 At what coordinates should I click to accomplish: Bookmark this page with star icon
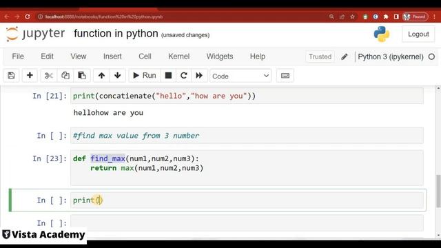click(352, 17)
